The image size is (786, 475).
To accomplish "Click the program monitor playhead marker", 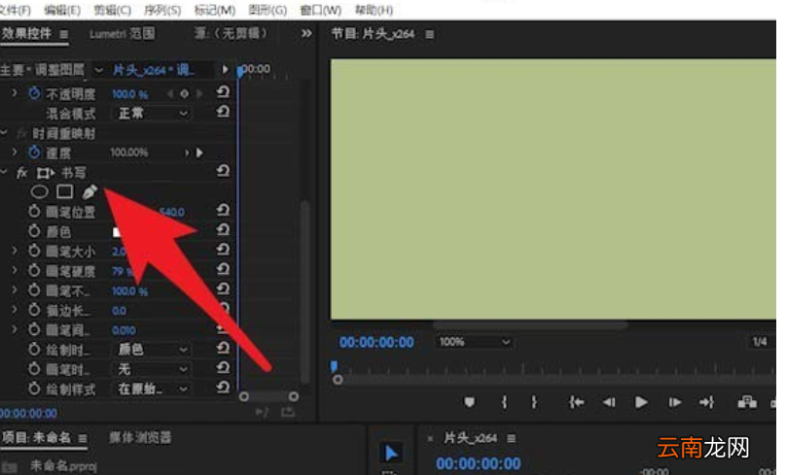I will pyautogui.click(x=334, y=366).
